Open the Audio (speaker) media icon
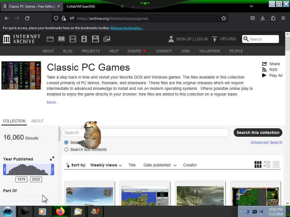The image size is (290, 217). tap(84, 39)
